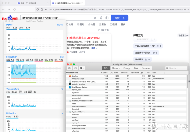The image size is (190, 132).
Task: Toggle the 暂停滚动 comment scrolling button
Action: pyautogui.click(x=183, y=35)
